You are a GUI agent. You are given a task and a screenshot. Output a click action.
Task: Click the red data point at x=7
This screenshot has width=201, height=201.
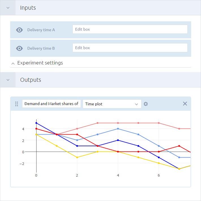coord(179,146)
